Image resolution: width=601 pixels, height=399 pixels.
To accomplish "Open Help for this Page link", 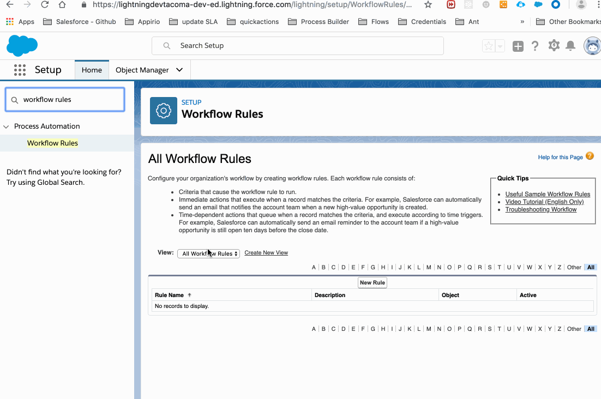I will [560, 157].
